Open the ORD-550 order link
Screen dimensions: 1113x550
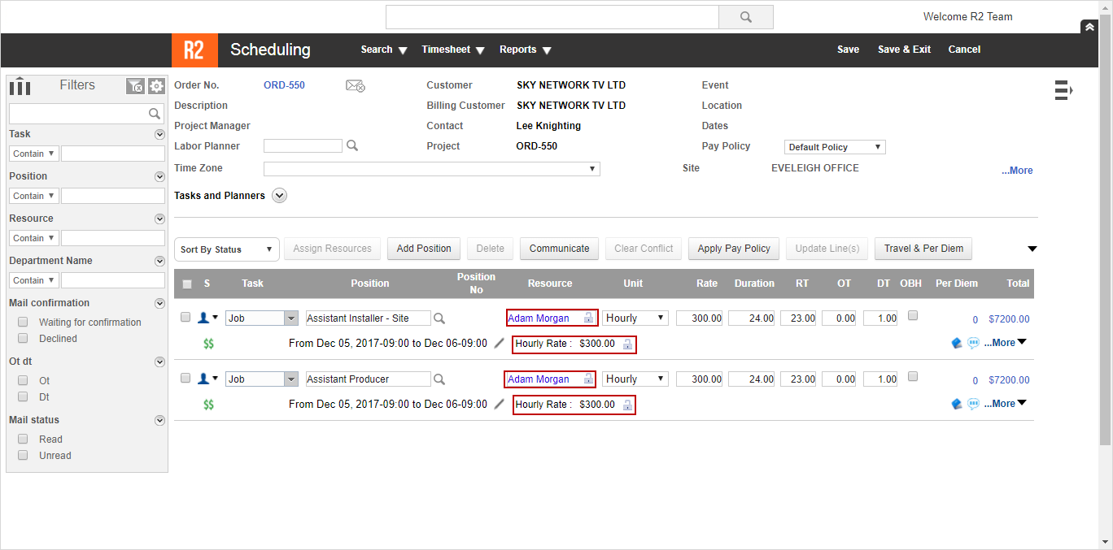[x=284, y=85]
